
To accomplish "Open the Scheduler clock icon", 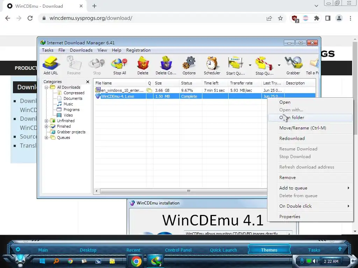I will tap(212, 65).
